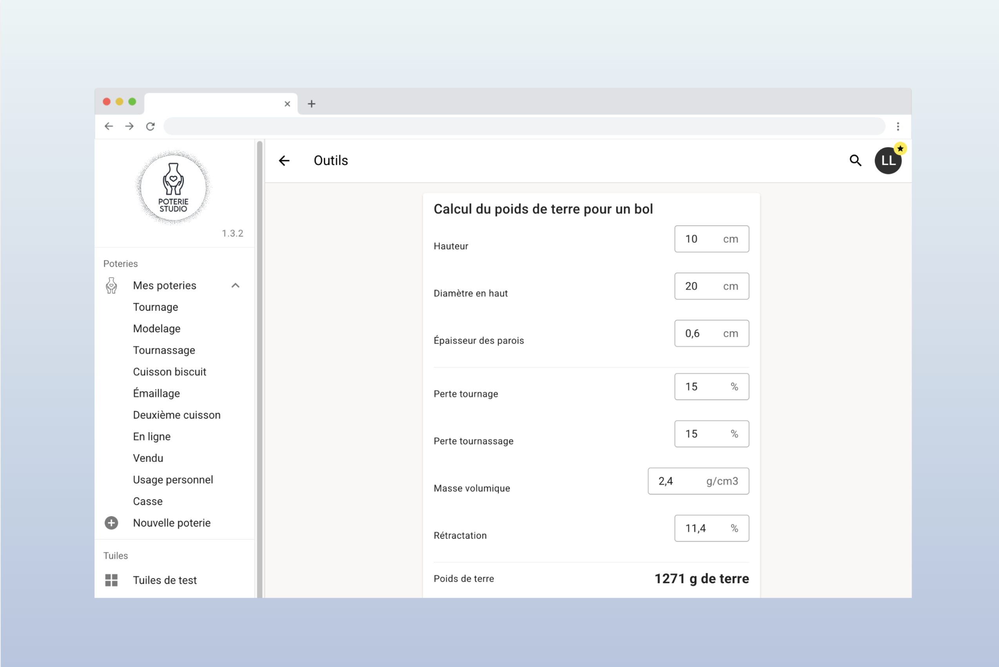Open the browser three-dot menu

pyautogui.click(x=898, y=126)
